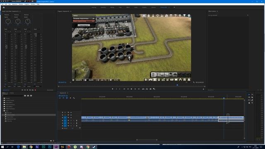Click the first pan knob in mixer

pos(8,21)
